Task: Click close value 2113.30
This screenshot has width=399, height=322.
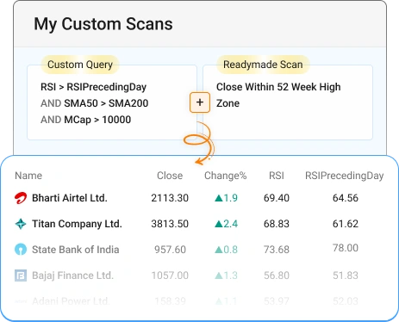Action: click(170, 198)
